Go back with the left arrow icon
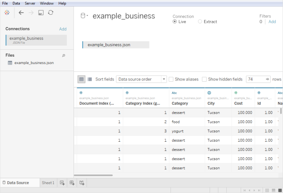This screenshot has height=193, width=283. coord(21,13)
